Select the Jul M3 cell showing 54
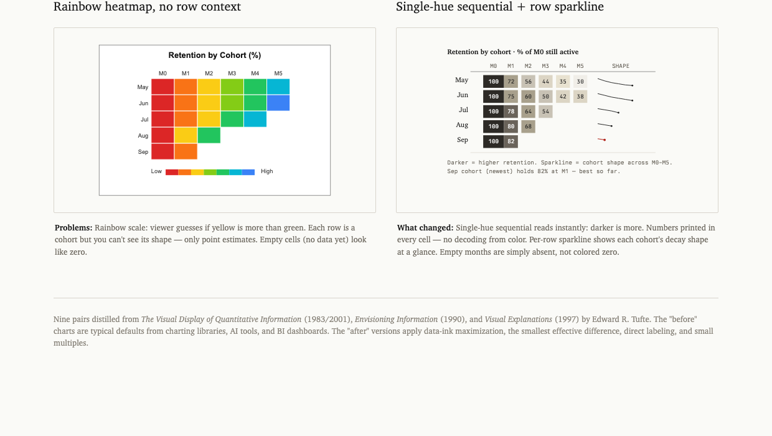The height and width of the screenshot is (436, 772). pyautogui.click(x=546, y=111)
